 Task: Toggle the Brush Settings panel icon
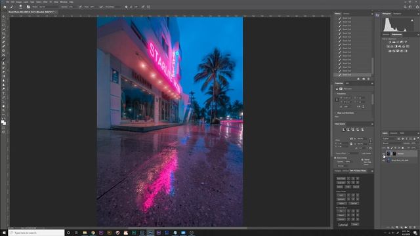pyautogui.click(x=28, y=7)
